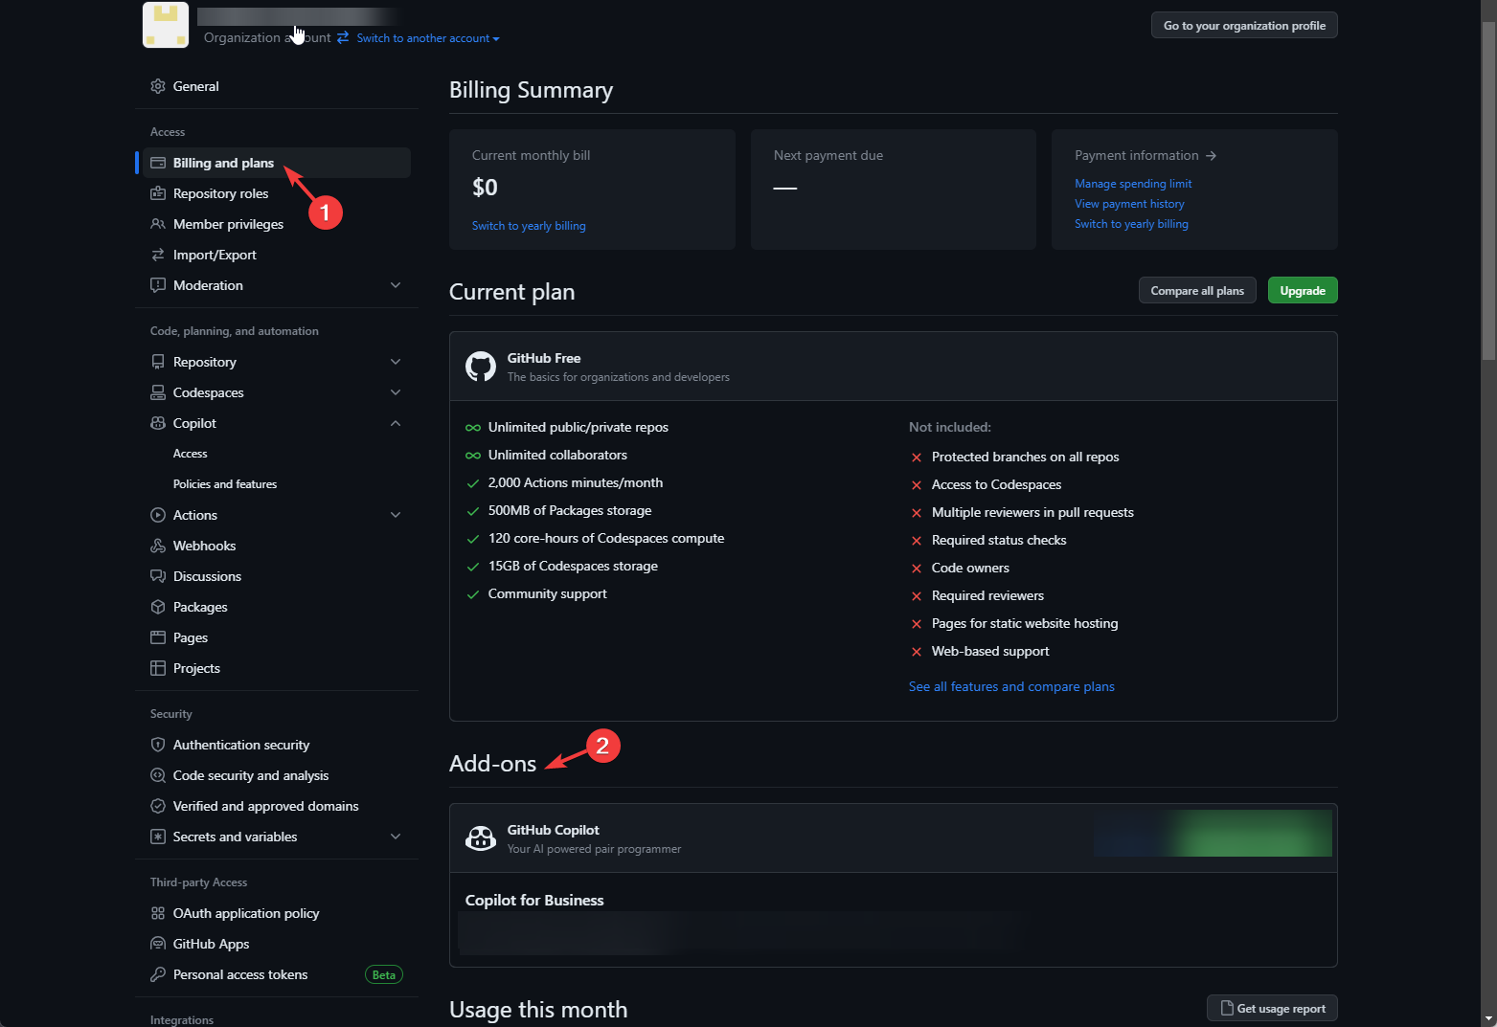
Task: Click the Projects icon in the sidebar
Action: coord(158,668)
